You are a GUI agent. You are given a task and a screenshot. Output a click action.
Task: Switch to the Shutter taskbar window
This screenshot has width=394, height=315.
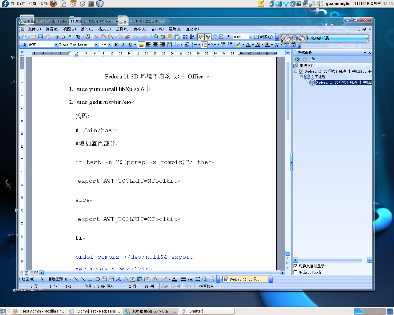point(207,311)
